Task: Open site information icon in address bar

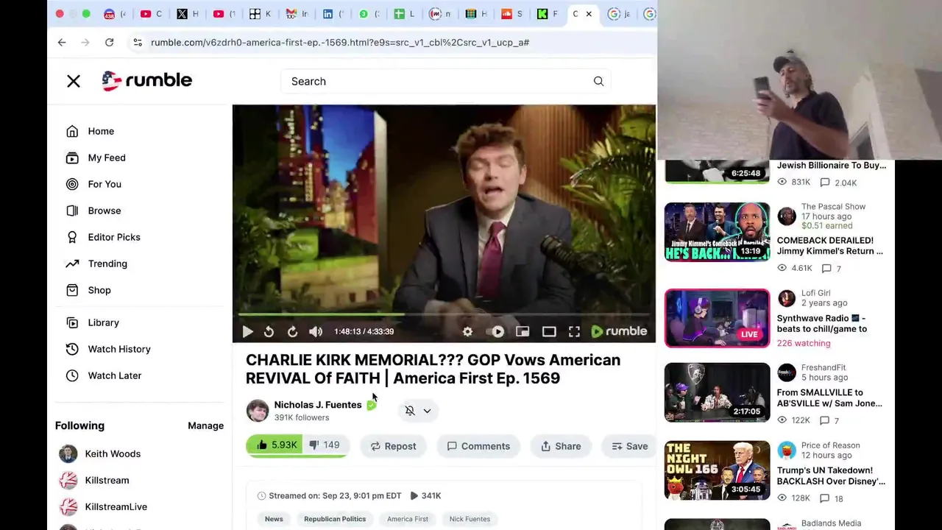Action: point(137,42)
